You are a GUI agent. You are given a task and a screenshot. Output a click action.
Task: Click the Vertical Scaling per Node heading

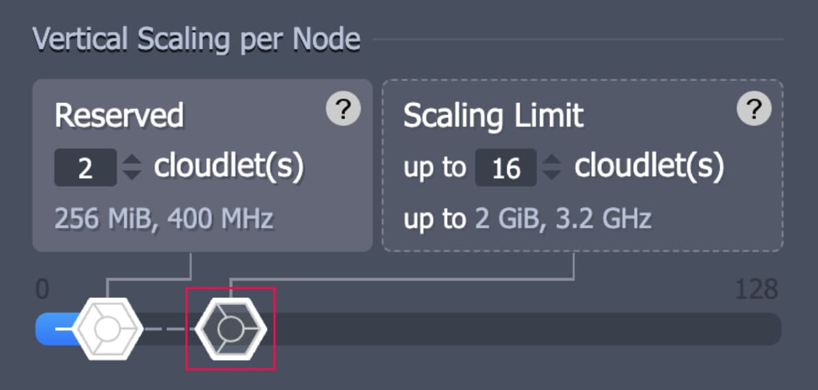pyautogui.click(x=196, y=40)
